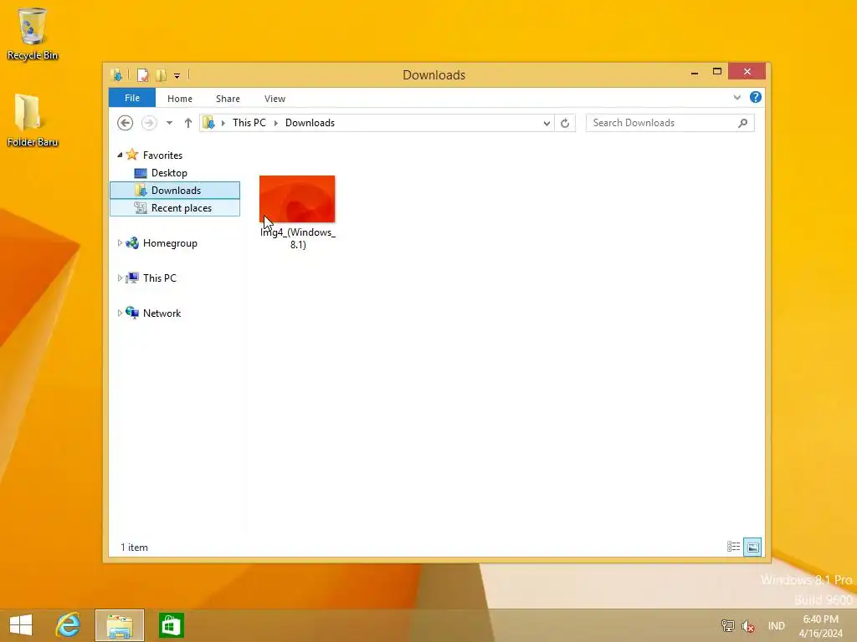This screenshot has width=857, height=642.
Task: Expand the This PC tree node
Action: [x=120, y=278]
